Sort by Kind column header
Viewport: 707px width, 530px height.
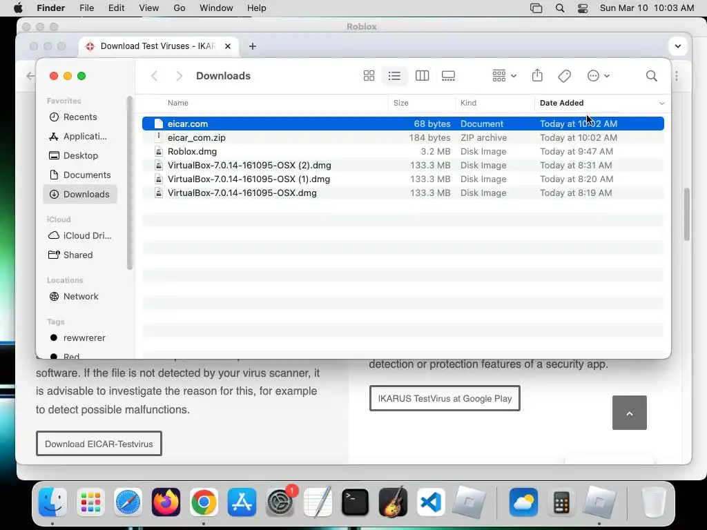[469, 104]
